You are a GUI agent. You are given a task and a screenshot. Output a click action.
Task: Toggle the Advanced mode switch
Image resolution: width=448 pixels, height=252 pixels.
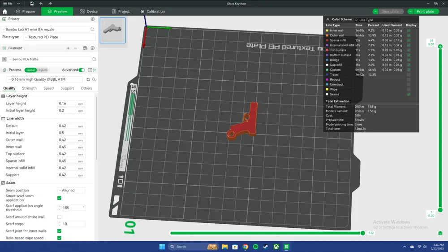tap(82, 70)
